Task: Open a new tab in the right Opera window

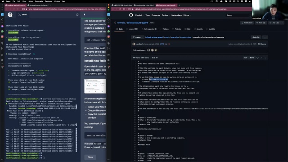Action: (179, 5)
